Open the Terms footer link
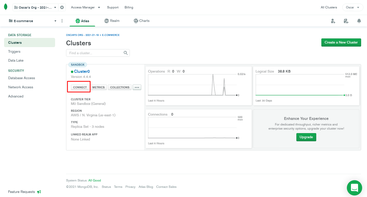 point(118,187)
